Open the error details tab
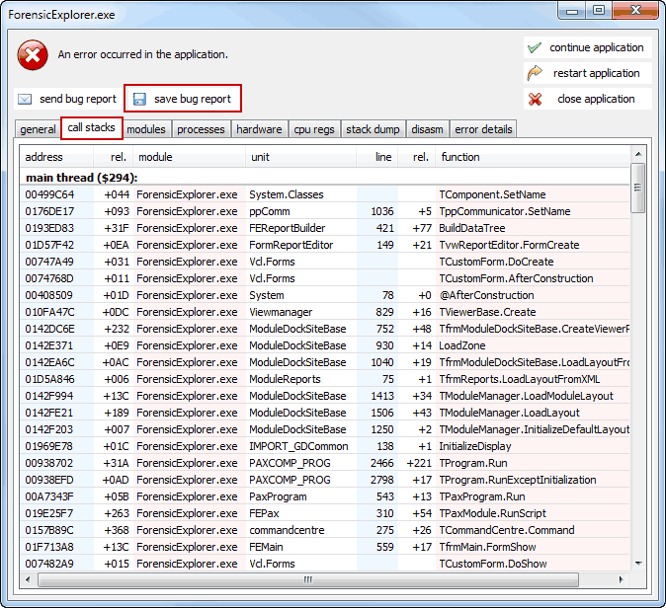This screenshot has height=608, width=666. (x=483, y=129)
